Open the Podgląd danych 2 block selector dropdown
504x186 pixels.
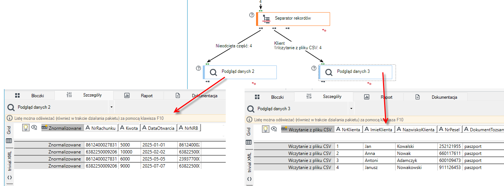pyautogui.click(x=111, y=107)
